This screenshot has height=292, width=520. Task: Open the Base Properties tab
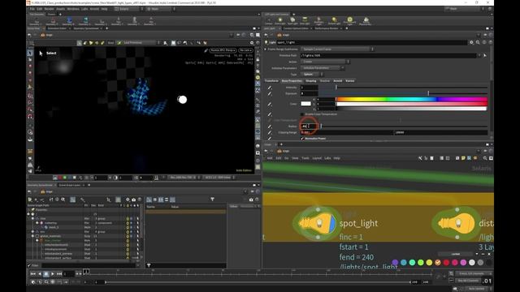pyautogui.click(x=292, y=81)
